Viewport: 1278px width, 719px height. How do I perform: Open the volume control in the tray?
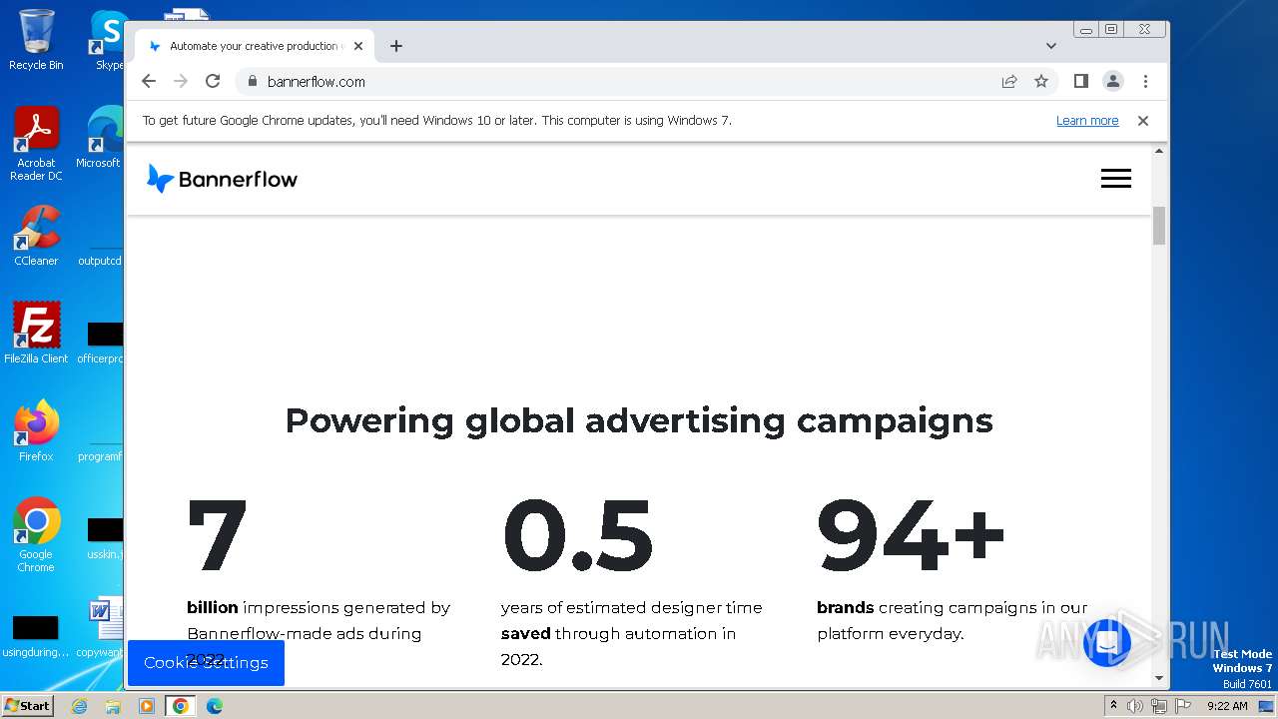(x=1135, y=706)
